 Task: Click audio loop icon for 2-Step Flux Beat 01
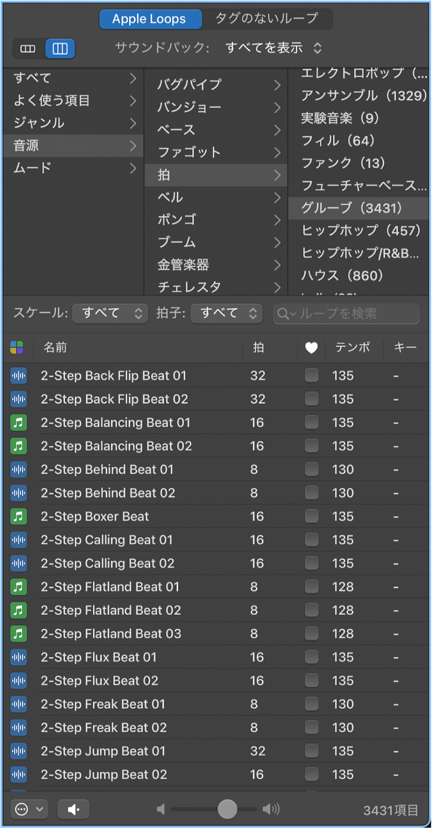coord(18,657)
